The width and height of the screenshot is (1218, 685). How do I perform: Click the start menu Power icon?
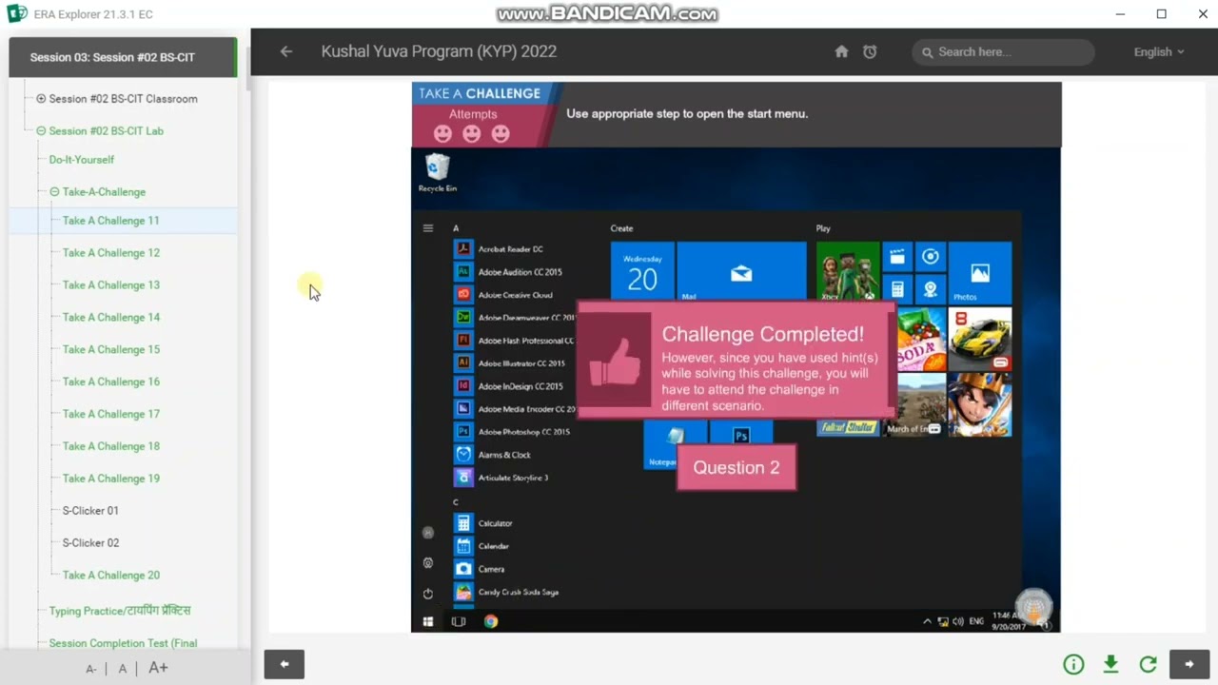tap(428, 594)
